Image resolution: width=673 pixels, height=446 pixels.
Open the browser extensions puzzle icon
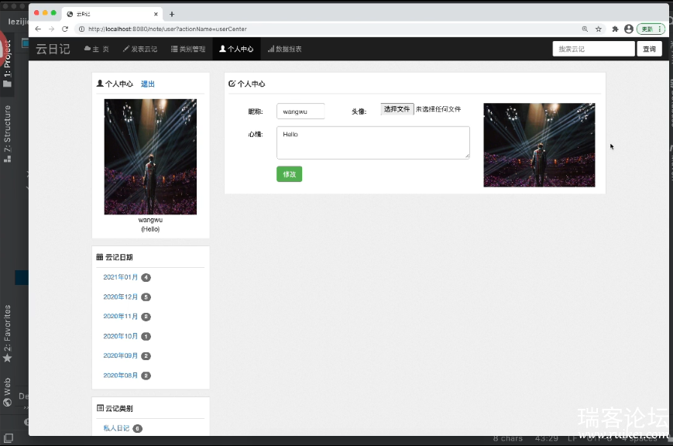[615, 29]
